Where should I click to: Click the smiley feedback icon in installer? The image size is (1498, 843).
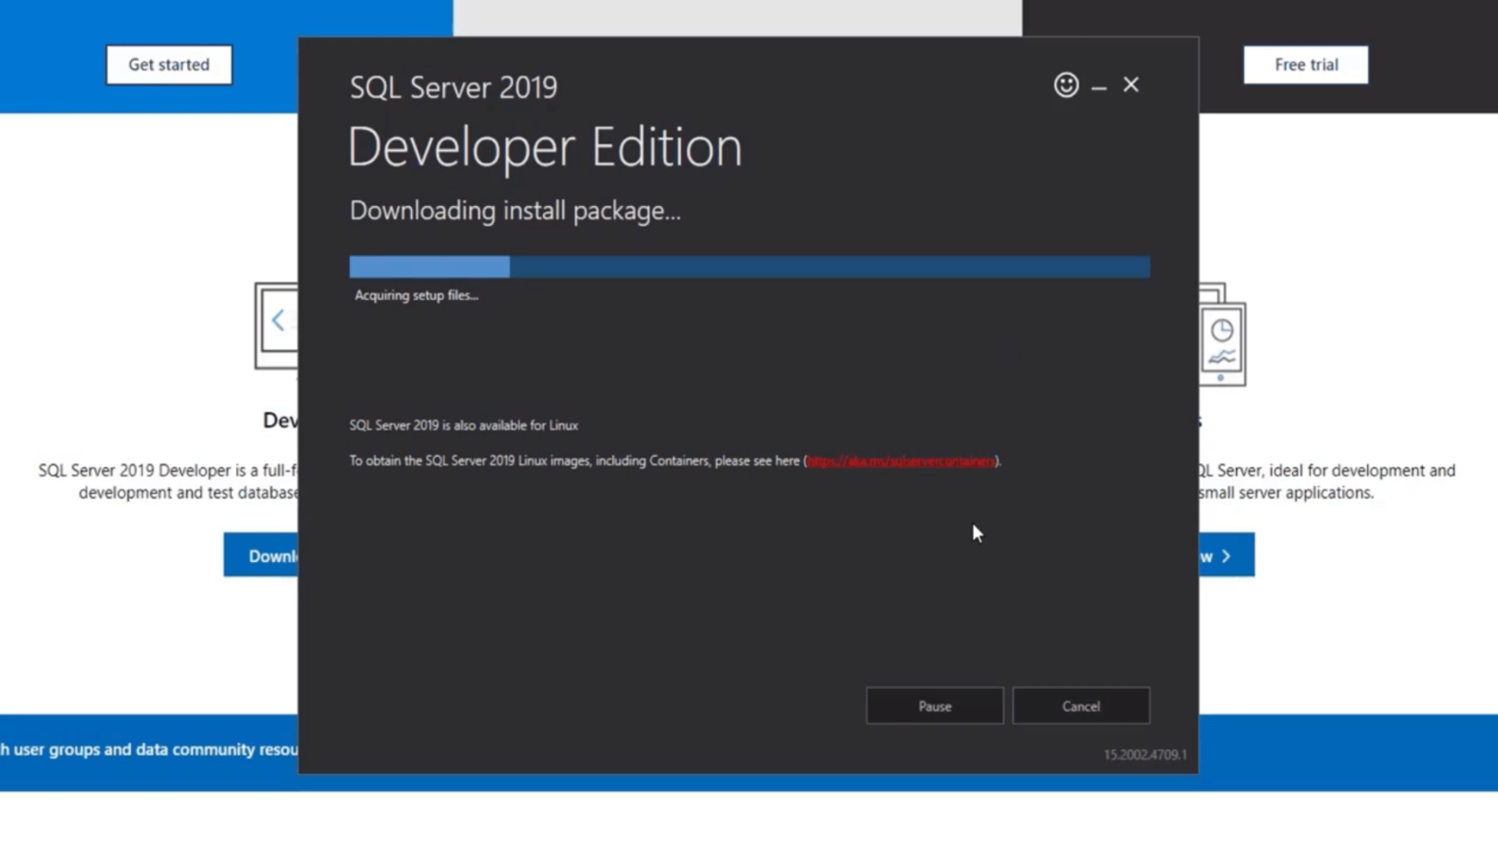pyautogui.click(x=1066, y=85)
